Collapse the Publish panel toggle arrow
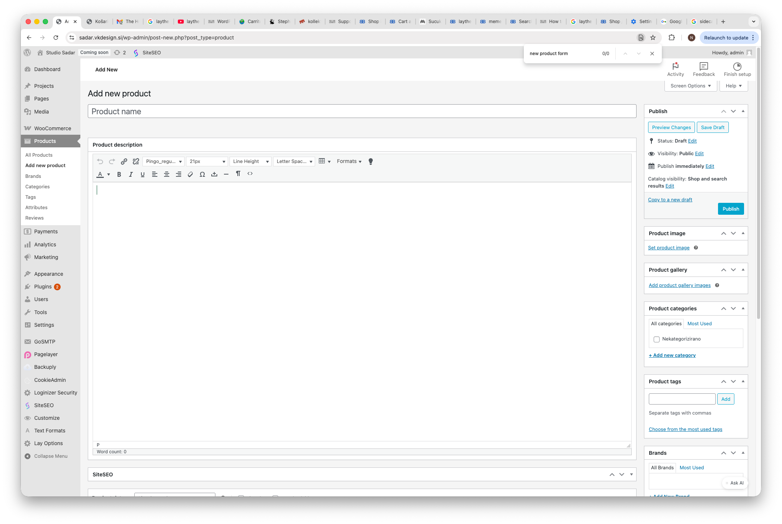The width and height of the screenshot is (782, 524). [x=743, y=111]
